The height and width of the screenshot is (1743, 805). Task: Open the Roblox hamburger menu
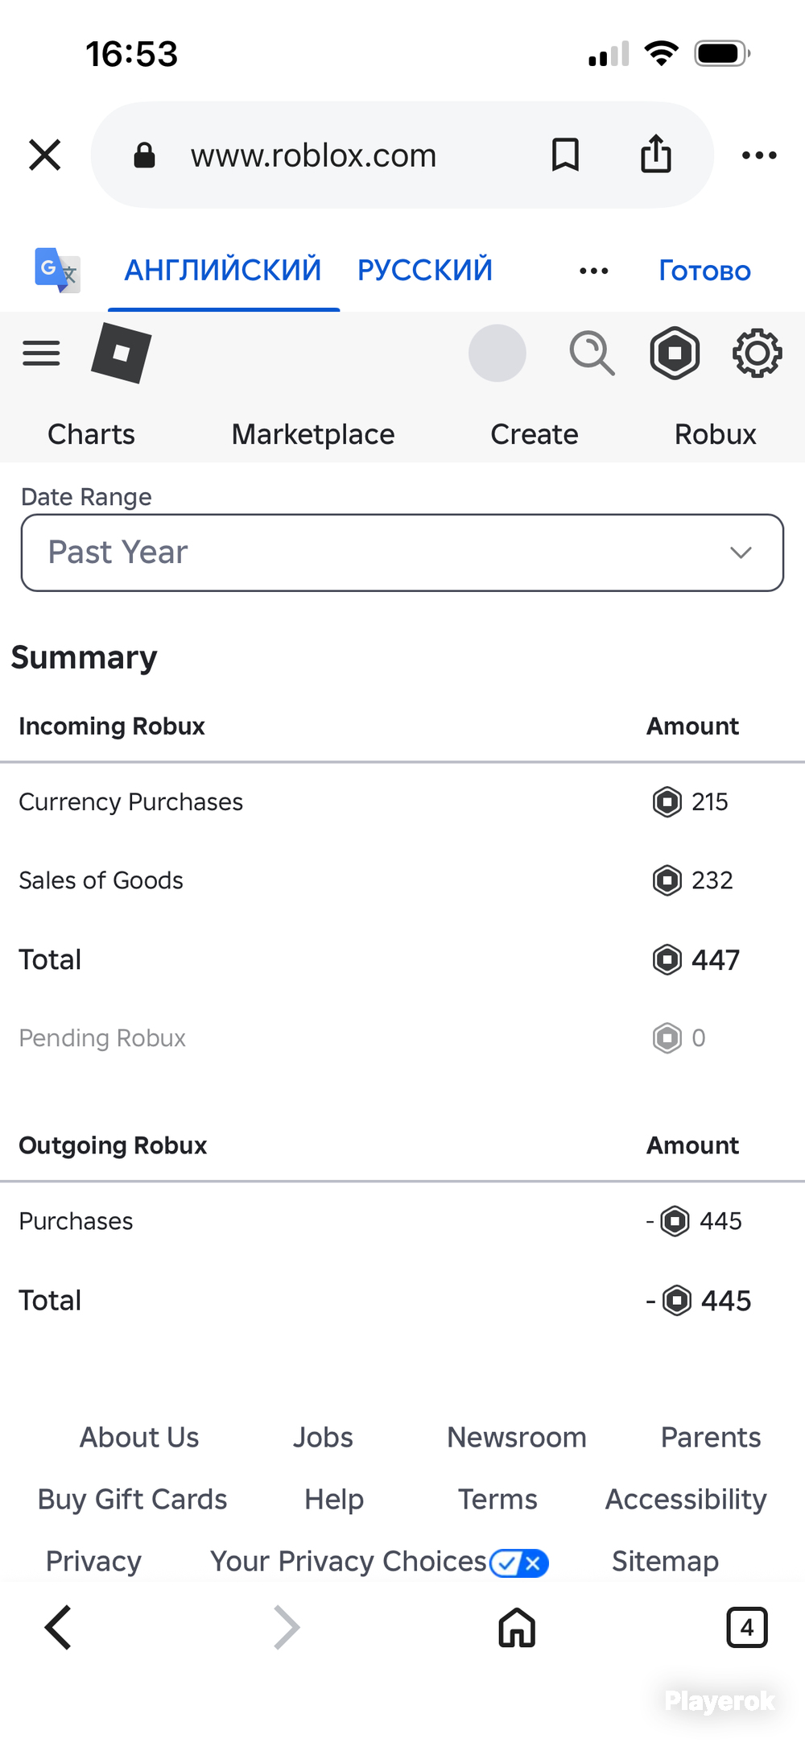(41, 353)
